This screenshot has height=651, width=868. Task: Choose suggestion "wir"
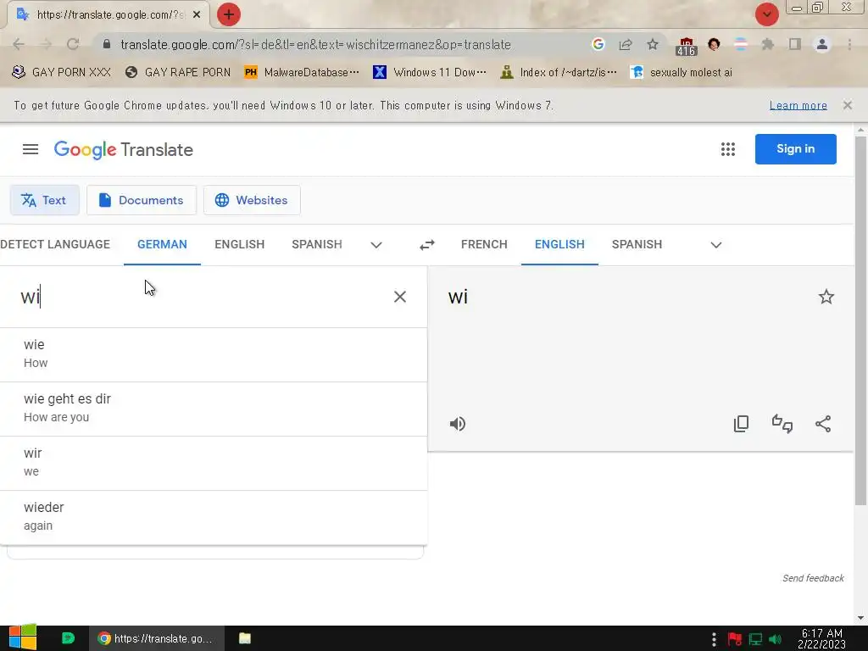(213, 463)
